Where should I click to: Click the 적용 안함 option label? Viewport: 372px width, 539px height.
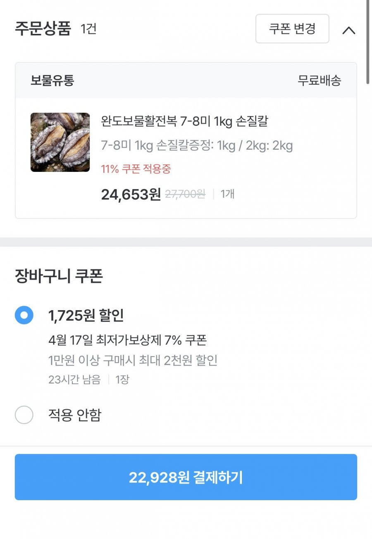click(x=75, y=415)
